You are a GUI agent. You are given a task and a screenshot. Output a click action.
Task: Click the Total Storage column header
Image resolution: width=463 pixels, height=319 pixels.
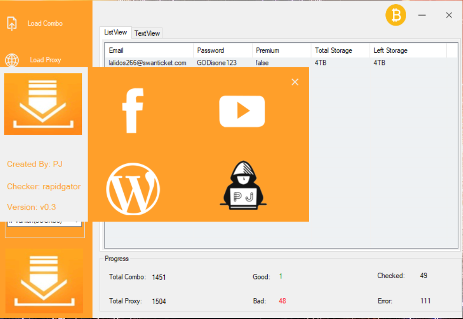click(340, 50)
